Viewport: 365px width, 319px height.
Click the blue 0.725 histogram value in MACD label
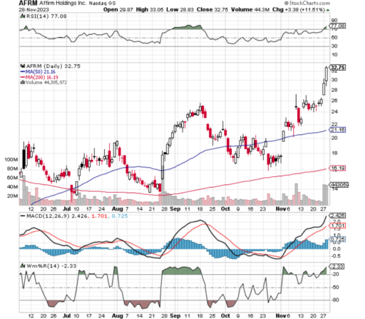(x=120, y=216)
